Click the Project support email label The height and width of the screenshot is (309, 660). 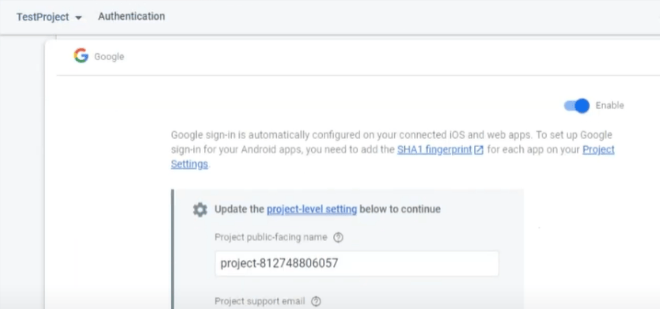coord(260,301)
